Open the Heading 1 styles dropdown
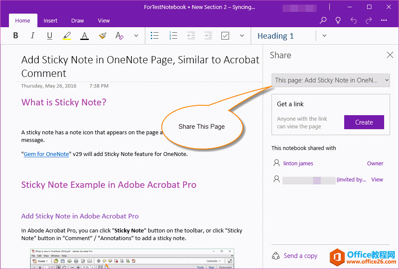Image resolution: width=399 pixels, height=269 pixels. click(324, 36)
